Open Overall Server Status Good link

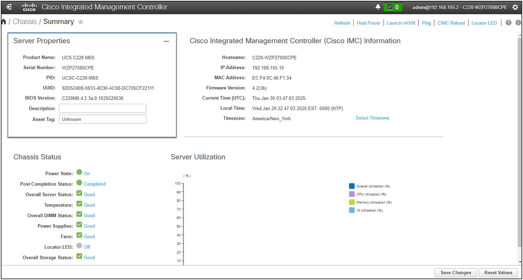89,194
